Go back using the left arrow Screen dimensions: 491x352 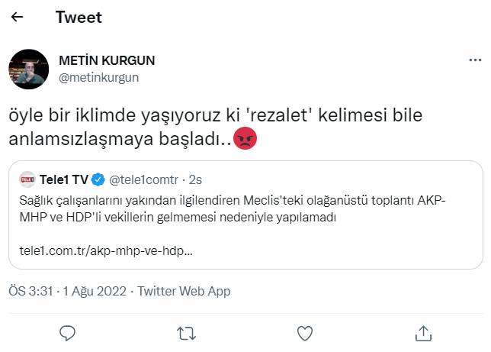point(17,17)
